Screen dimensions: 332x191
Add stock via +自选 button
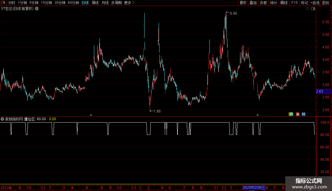[315, 3]
